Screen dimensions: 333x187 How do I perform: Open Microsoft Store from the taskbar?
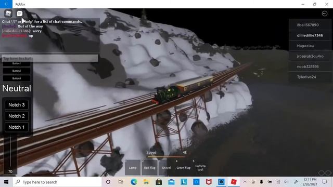(159, 182)
